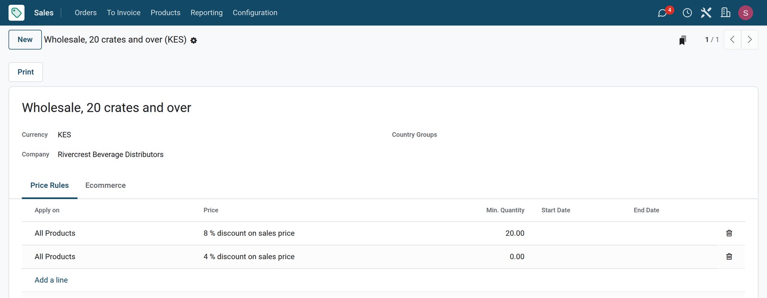Open the KES currency field
767x298 pixels.
(64, 135)
